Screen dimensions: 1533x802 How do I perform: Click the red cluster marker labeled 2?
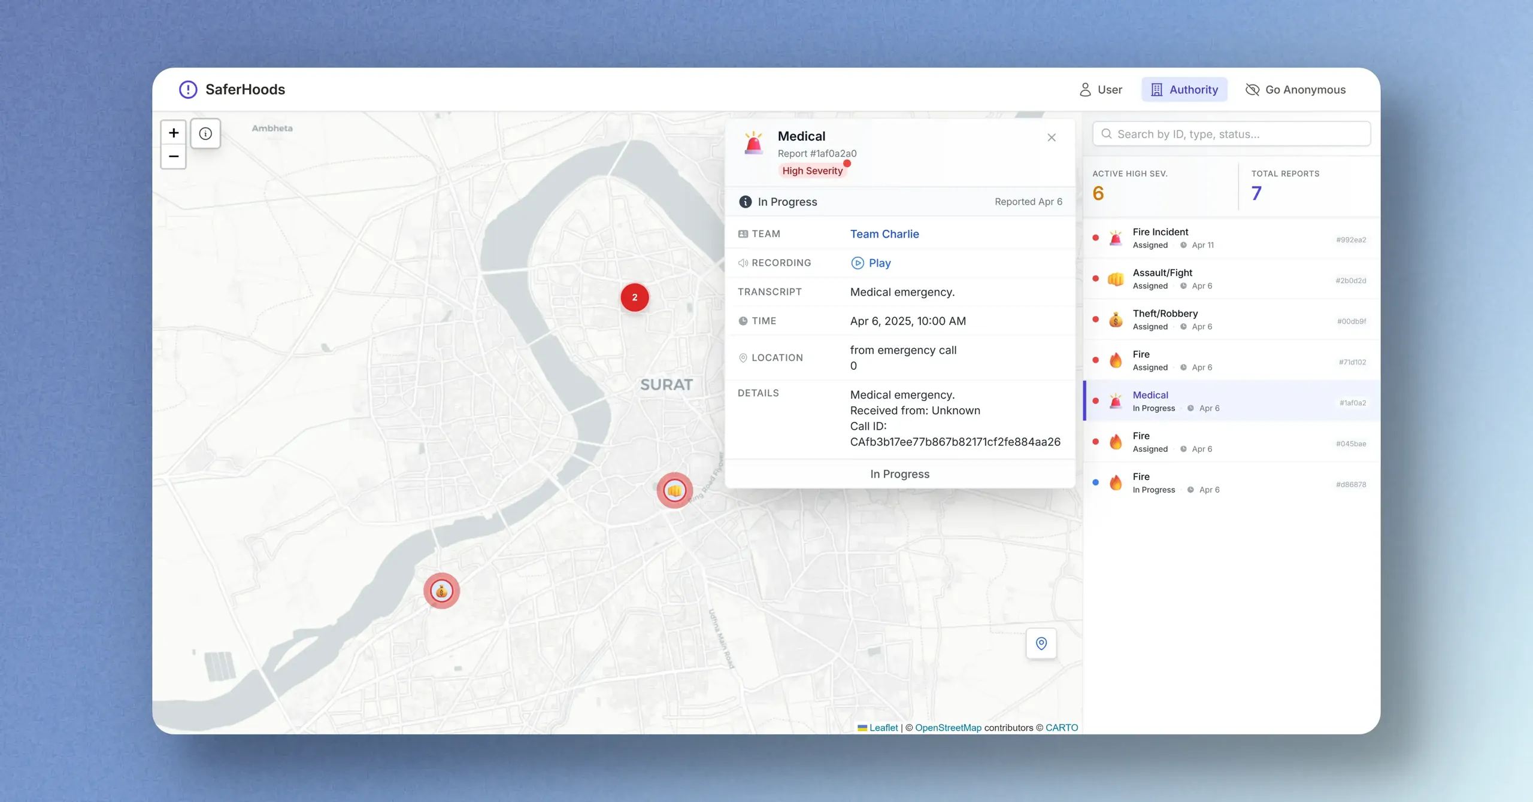point(635,297)
